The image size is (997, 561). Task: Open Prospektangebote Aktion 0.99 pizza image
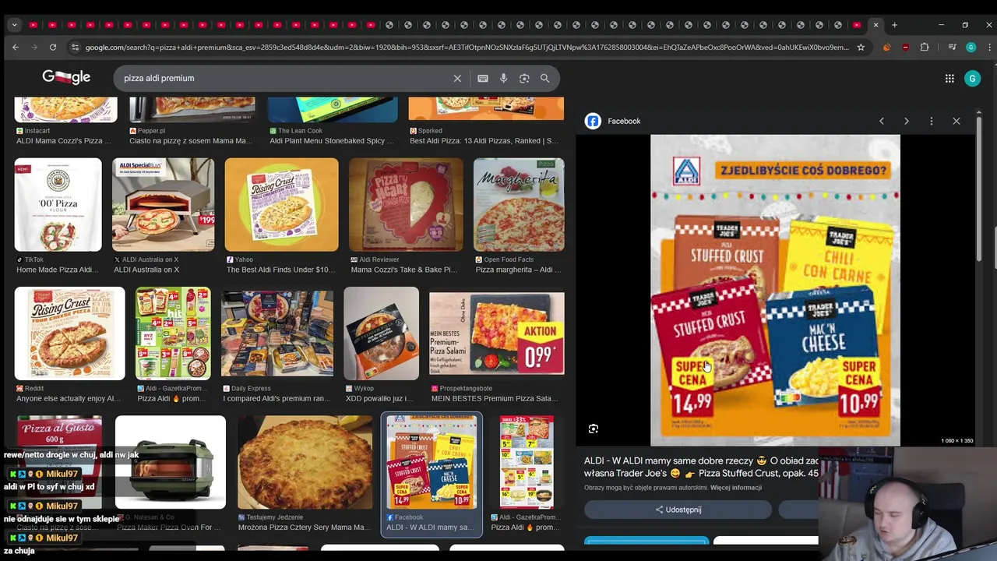497,333
